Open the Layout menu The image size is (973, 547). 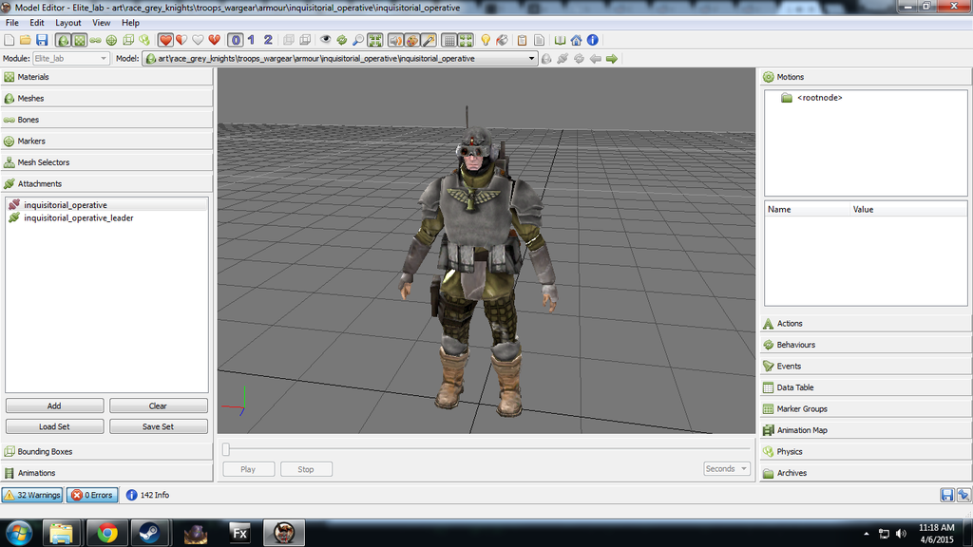coord(68,23)
